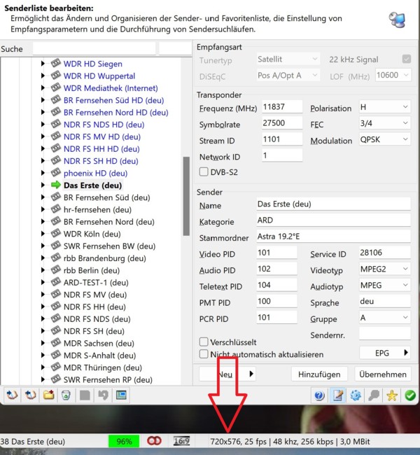Click the 16:9 aspect ratio status icon

pos(181,442)
